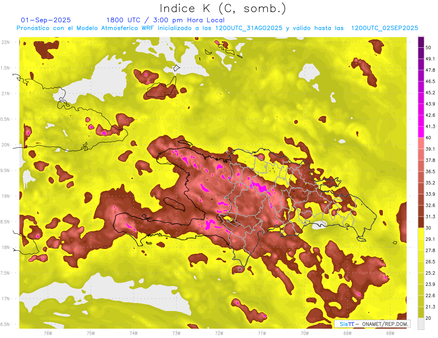Click the colorbar value "25.2"
The image size is (438, 338).
tap(431, 273)
